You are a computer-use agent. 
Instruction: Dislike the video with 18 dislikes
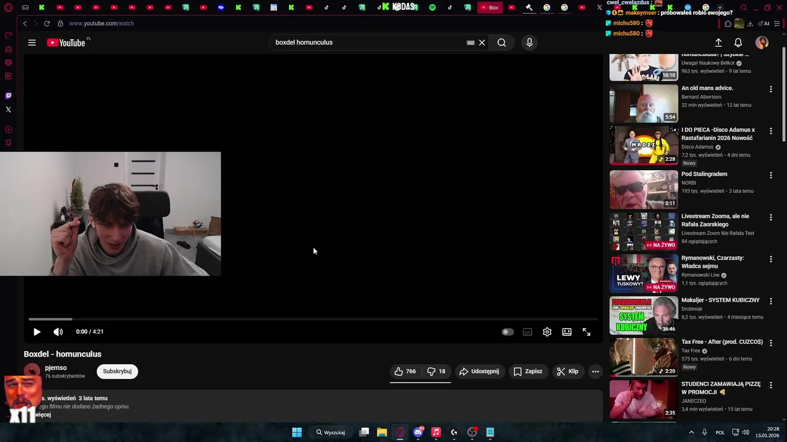tap(437, 371)
